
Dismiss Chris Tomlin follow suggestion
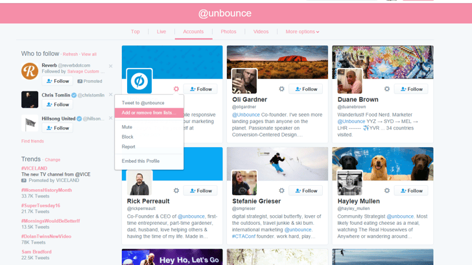click(x=110, y=95)
